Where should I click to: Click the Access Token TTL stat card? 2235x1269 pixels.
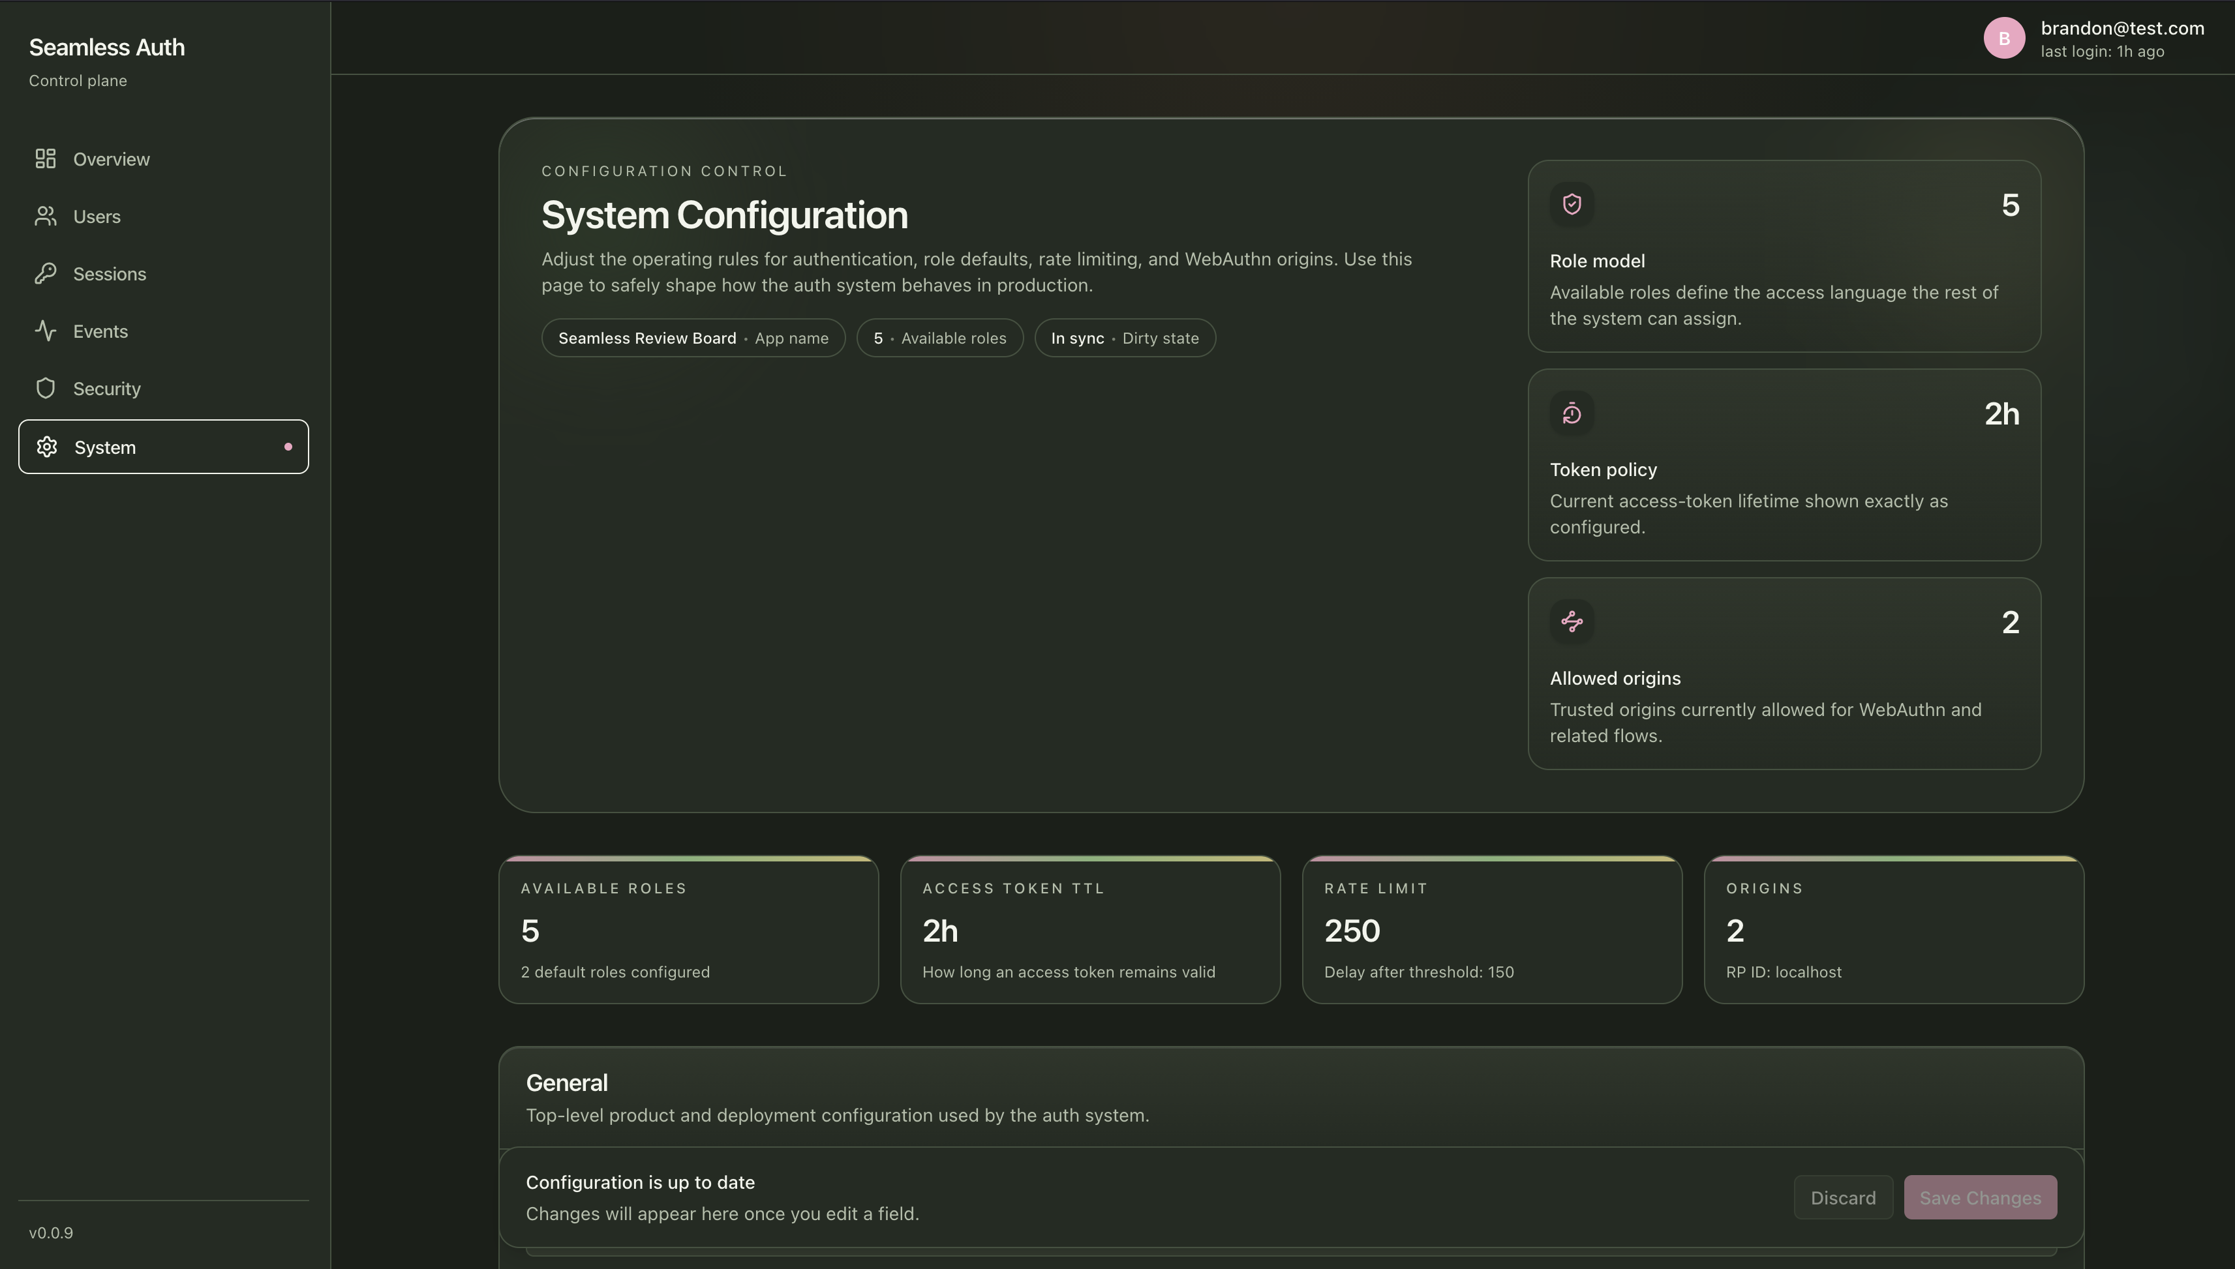[1091, 930]
